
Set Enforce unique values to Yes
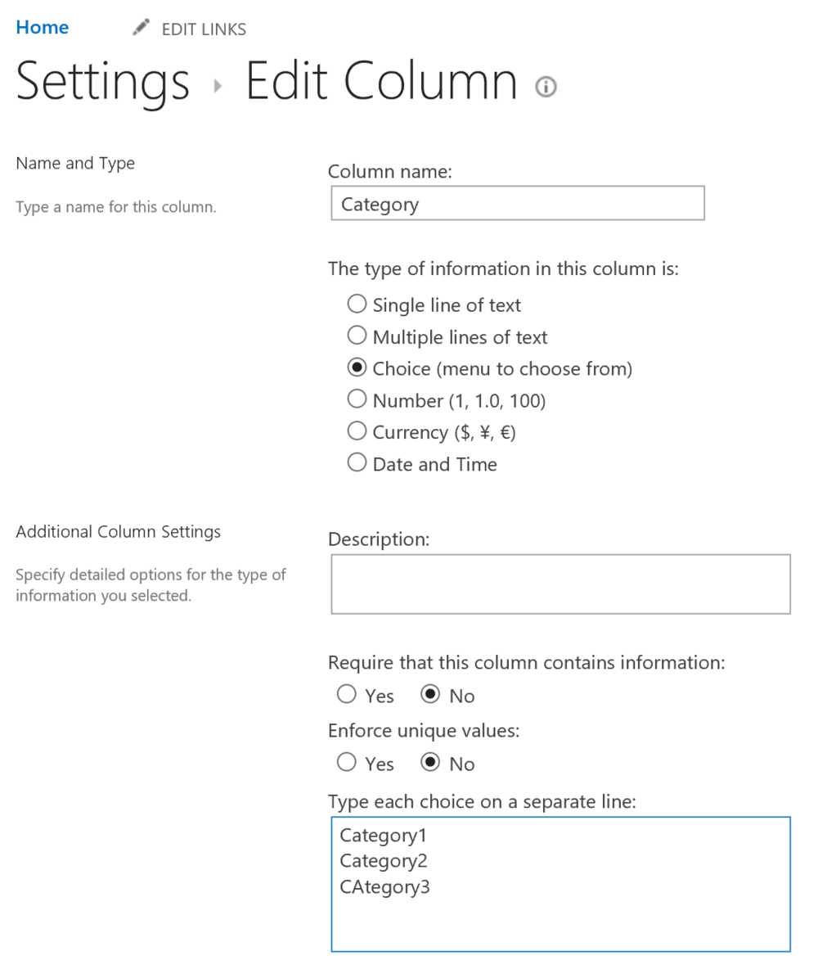click(346, 762)
